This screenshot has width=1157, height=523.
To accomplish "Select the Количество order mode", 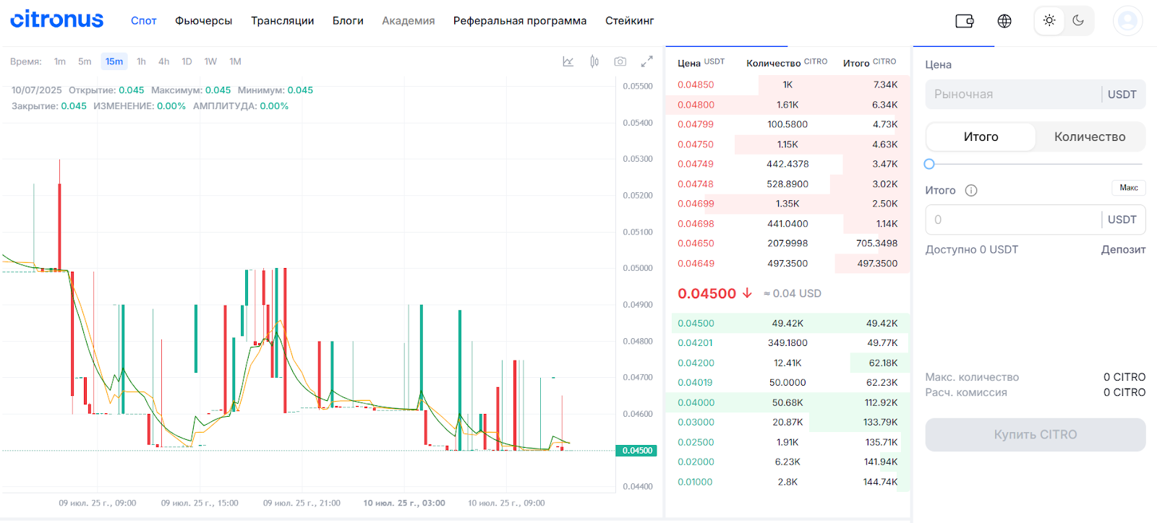I will point(1090,137).
